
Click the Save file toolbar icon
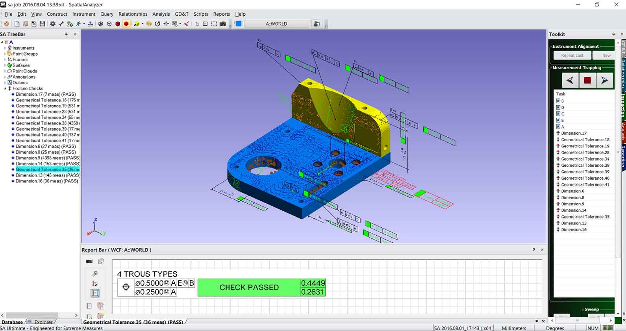[42, 24]
